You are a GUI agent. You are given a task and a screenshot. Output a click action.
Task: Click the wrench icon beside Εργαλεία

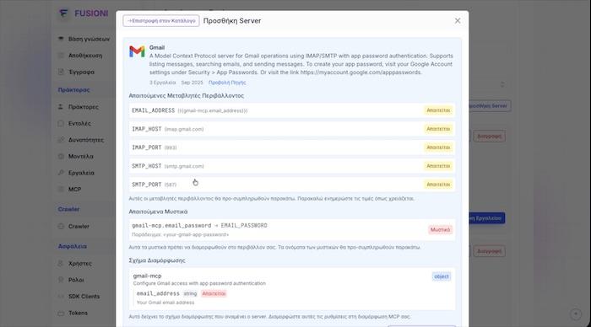pyautogui.click(x=61, y=173)
